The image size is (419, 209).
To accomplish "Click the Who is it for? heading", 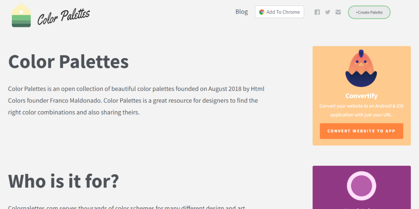I will click(x=64, y=181).
